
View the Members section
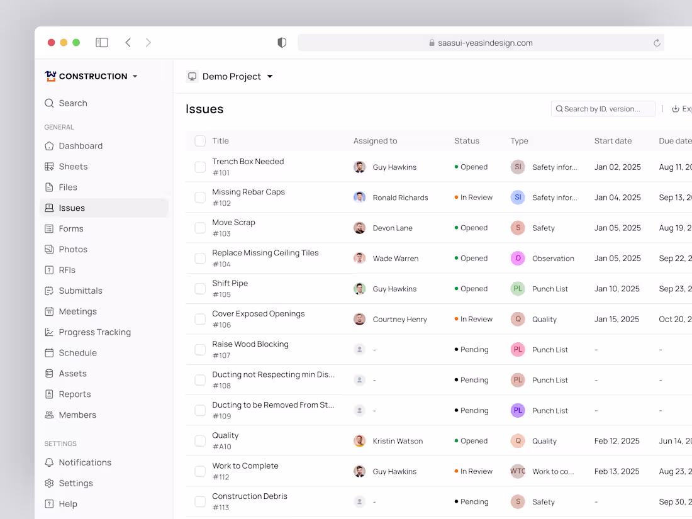77,415
